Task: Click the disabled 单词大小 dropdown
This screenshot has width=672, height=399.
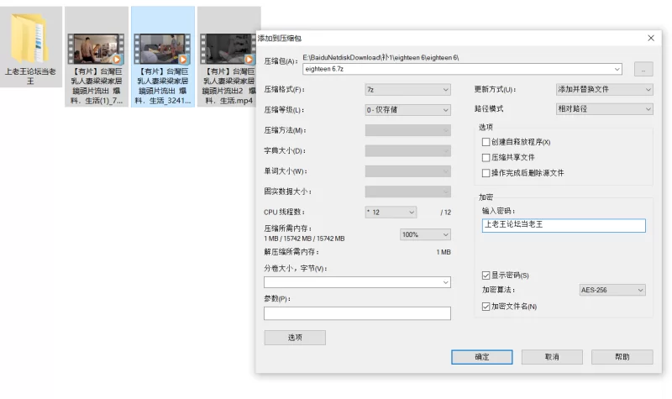Action: 407,171
